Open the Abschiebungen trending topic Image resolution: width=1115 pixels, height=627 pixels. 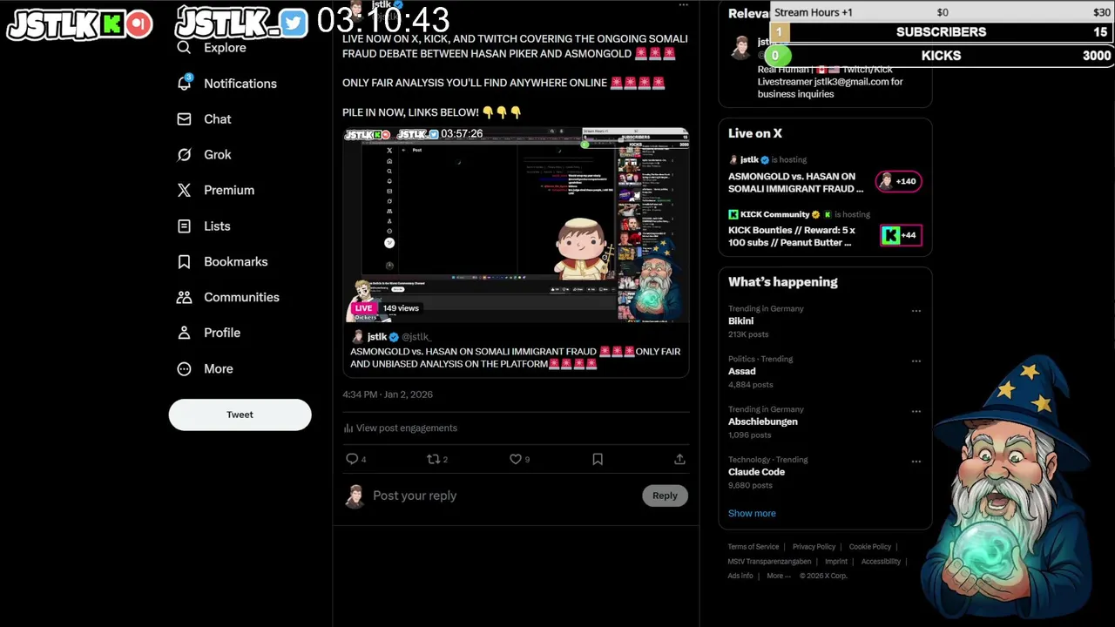(x=762, y=422)
